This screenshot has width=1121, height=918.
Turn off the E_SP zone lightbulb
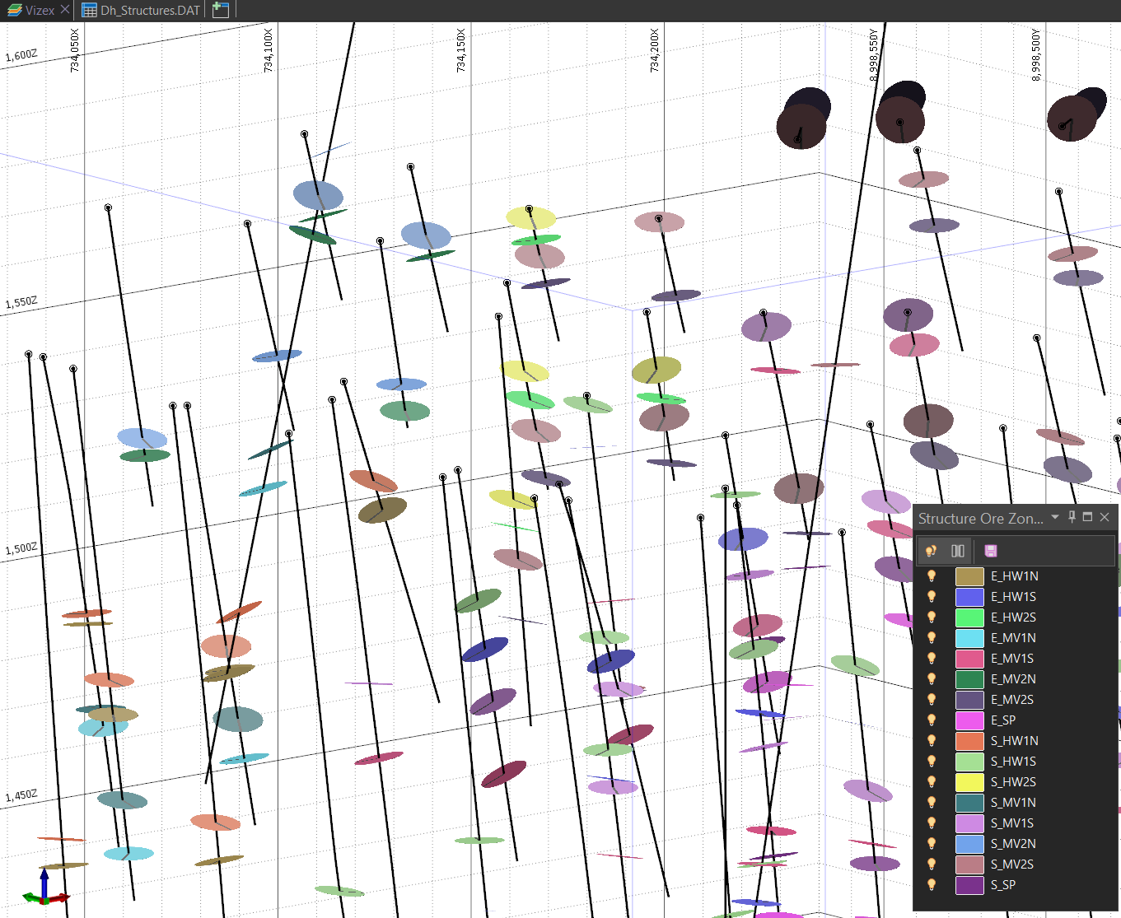pyautogui.click(x=932, y=720)
